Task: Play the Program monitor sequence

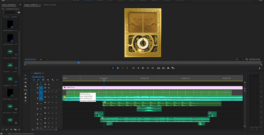Action: tap(143, 68)
